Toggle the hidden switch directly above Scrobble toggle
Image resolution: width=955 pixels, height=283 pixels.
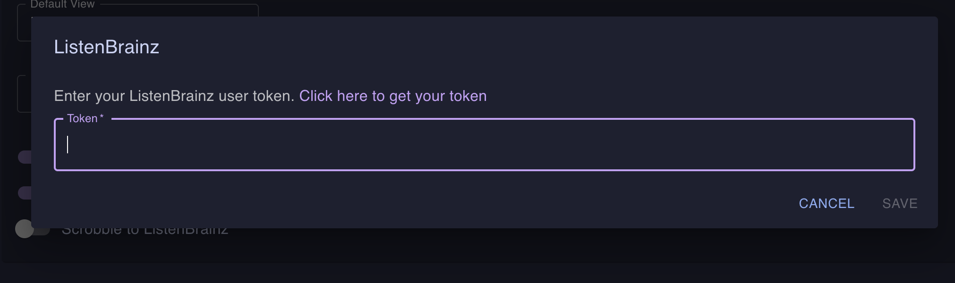(24, 192)
